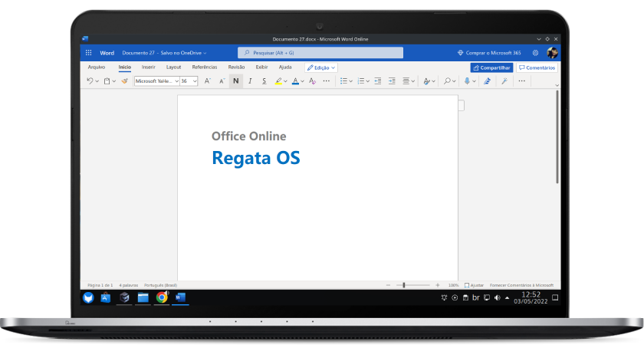Expand the paste options dropdown arrow
This screenshot has width=644, height=348.
tap(113, 81)
